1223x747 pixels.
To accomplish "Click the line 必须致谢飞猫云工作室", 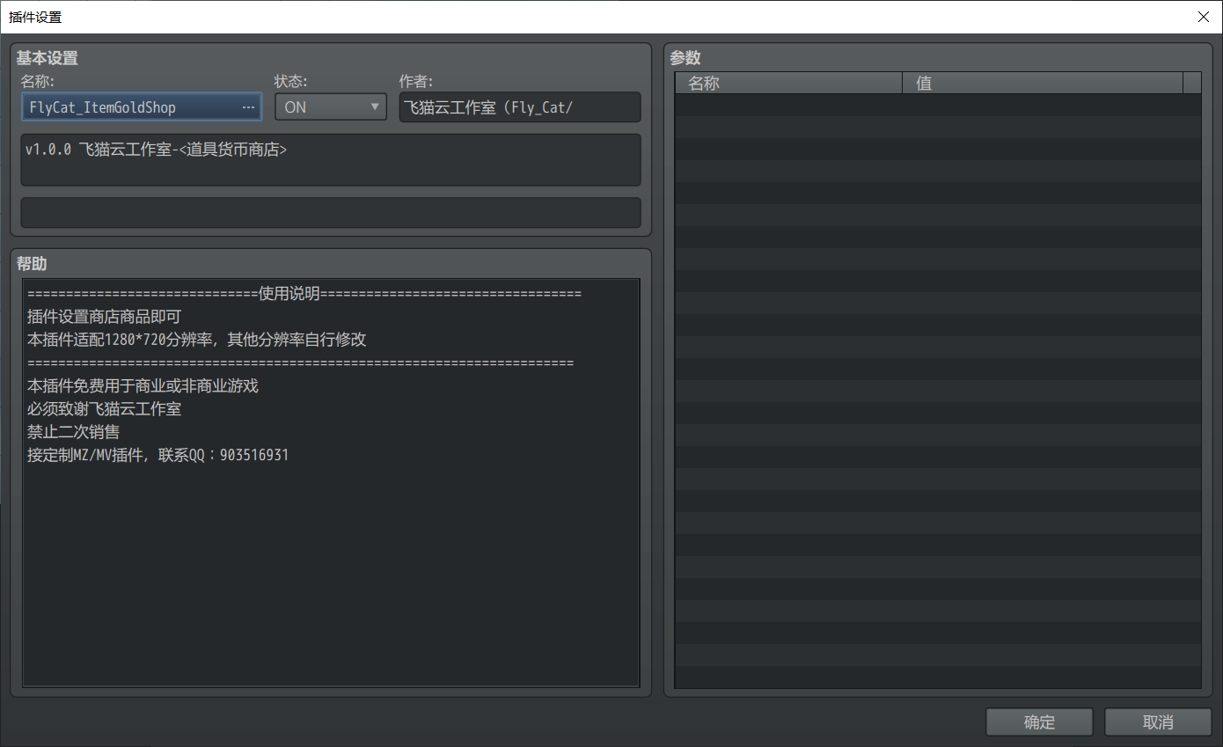I will pyautogui.click(x=104, y=409).
